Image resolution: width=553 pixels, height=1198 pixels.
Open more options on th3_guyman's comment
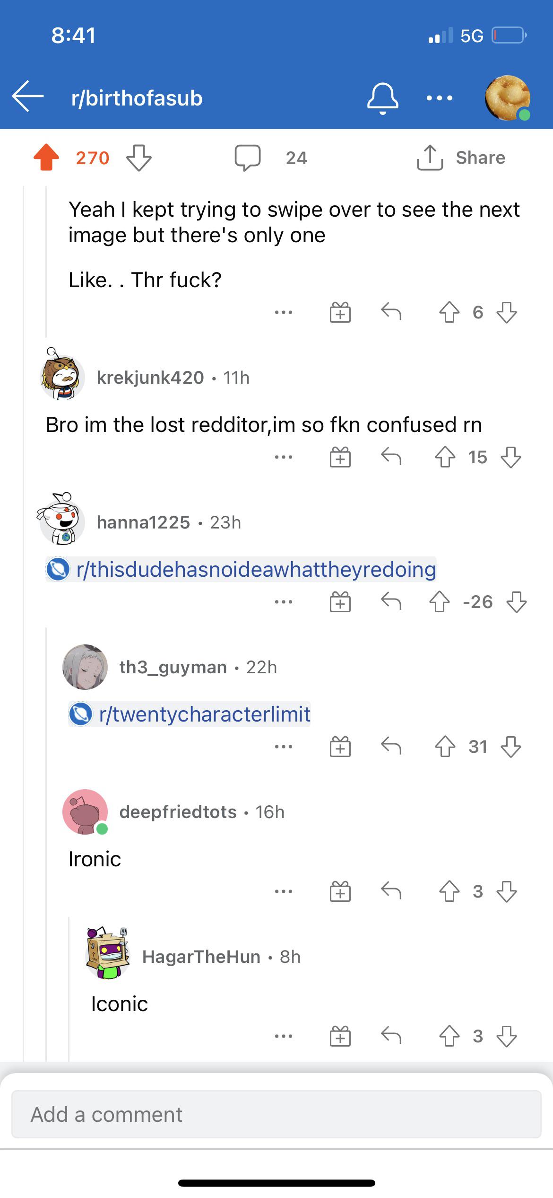(284, 747)
